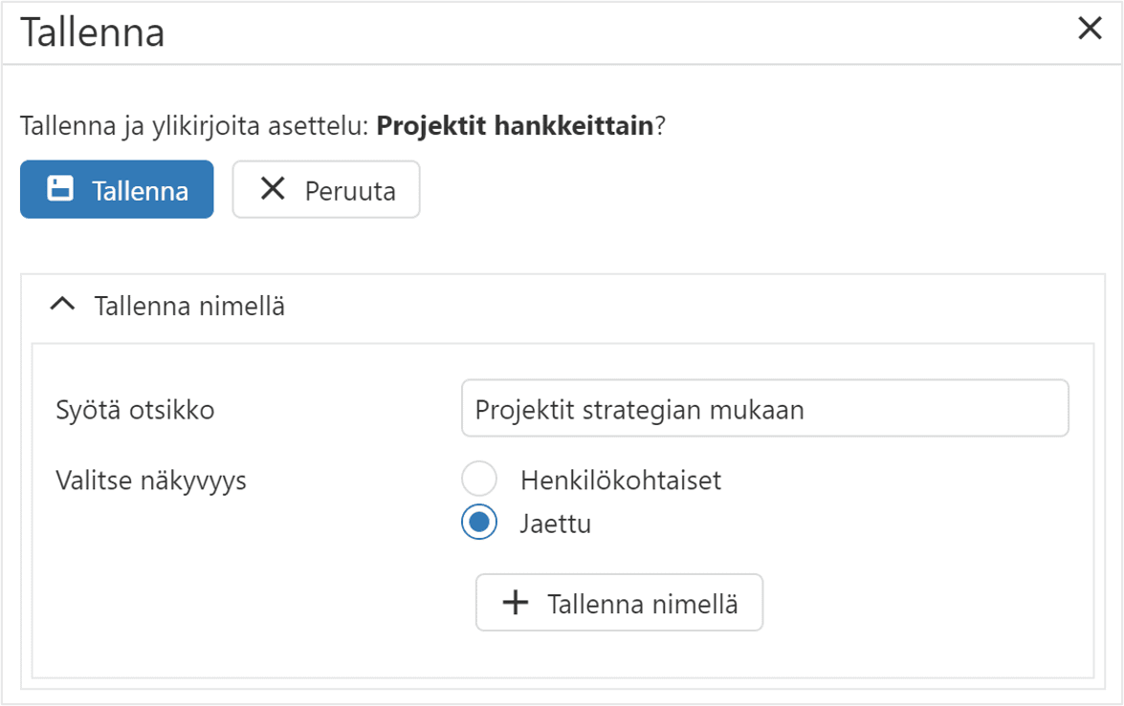This screenshot has width=1124, height=706.
Task: Select the Henkilökohtaiset radio button
Action: [x=479, y=480]
